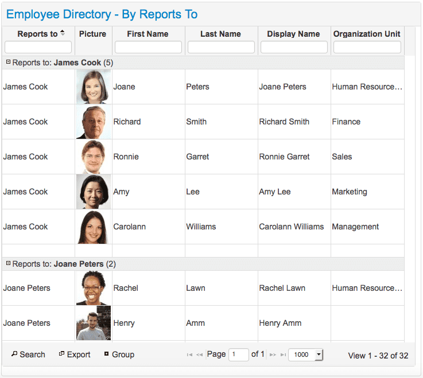
Task: Go to the last page icon
Action: pos(283,355)
